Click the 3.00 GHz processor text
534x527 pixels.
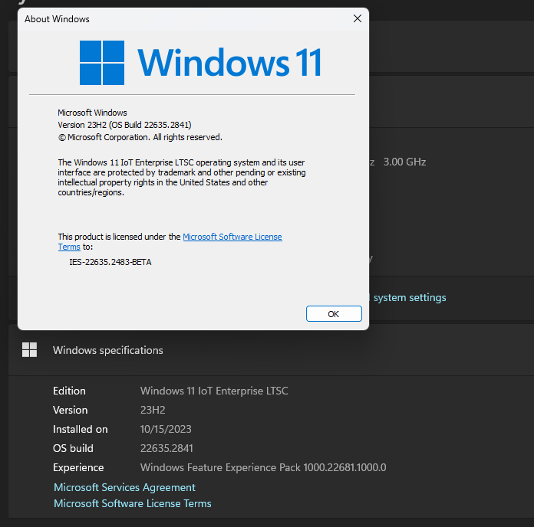404,162
